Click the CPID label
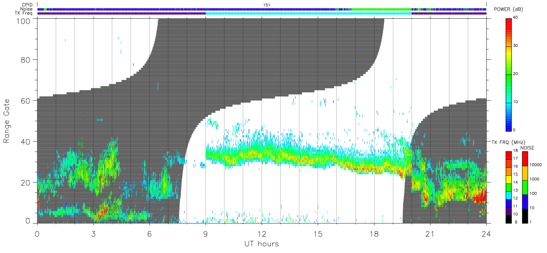Image resolution: width=547 pixels, height=253 pixels. (x=27, y=4)
